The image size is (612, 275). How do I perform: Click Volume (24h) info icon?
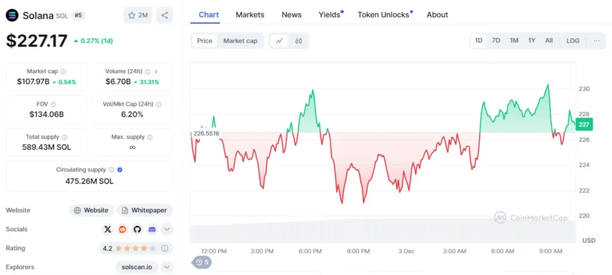point(148,72)
